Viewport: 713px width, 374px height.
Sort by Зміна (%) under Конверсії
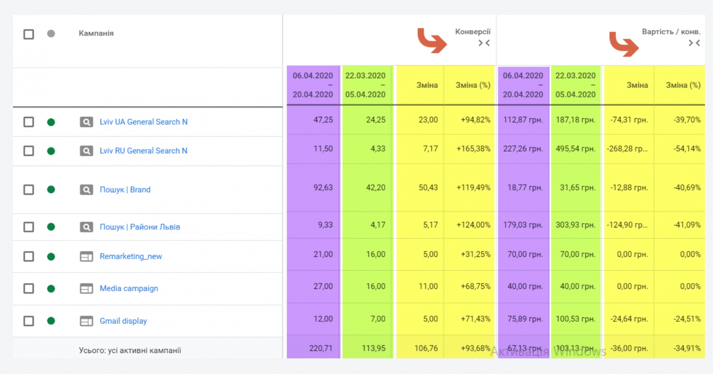pos(472,85)
